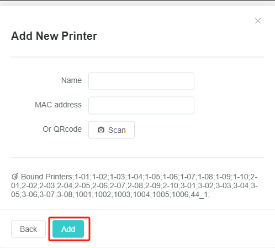Focus the printer Name input field
Screen dimensions: 275x248
[141, 81]
